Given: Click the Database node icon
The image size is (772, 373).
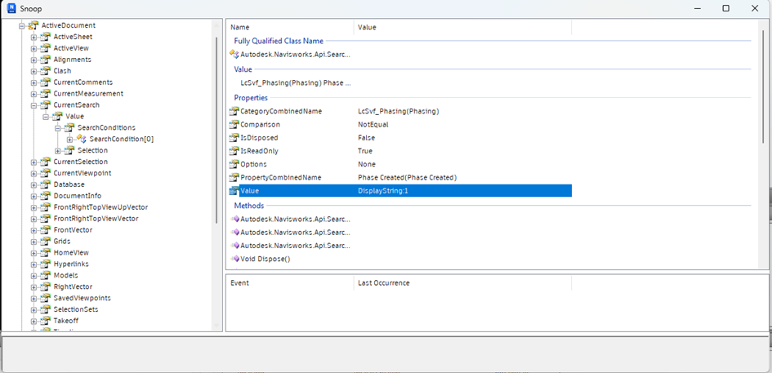Looking at the screenshot, I should pyautogui.click(x=46, y=184).
